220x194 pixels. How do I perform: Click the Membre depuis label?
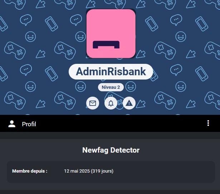(30, 171)
